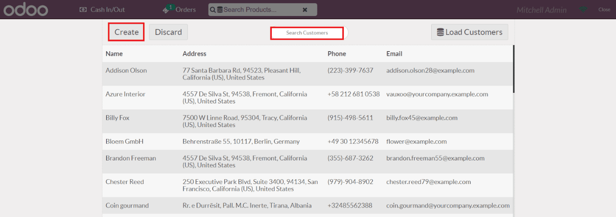This screenshot has width=616, height=217.
Task: Click the Address column header
Action: click(x=195, y=53)
